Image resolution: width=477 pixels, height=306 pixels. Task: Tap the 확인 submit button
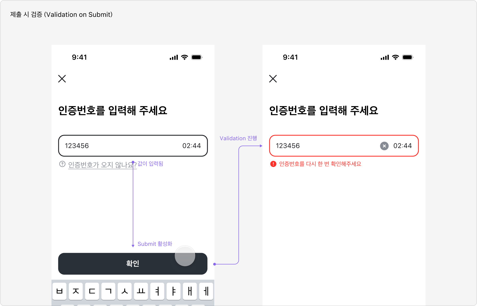point(132,264)
